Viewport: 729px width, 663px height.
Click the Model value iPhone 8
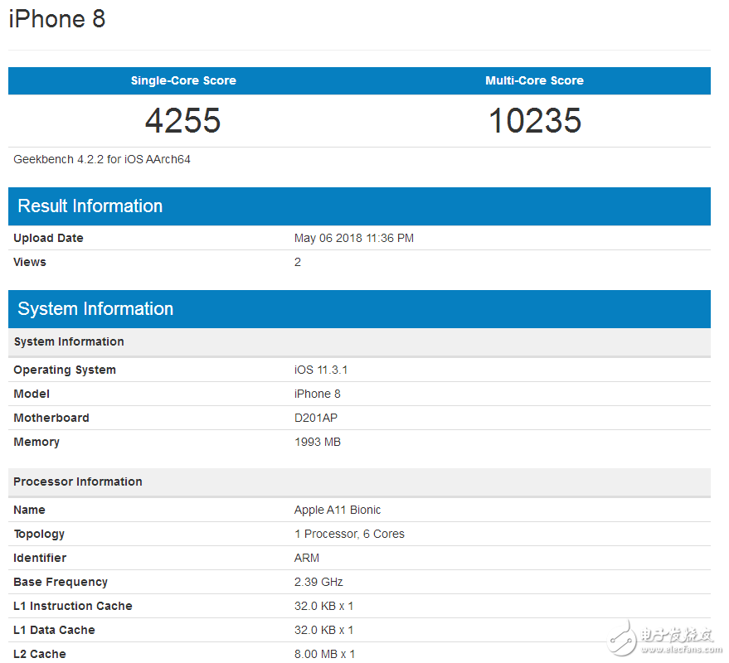[x=317, y=394]
